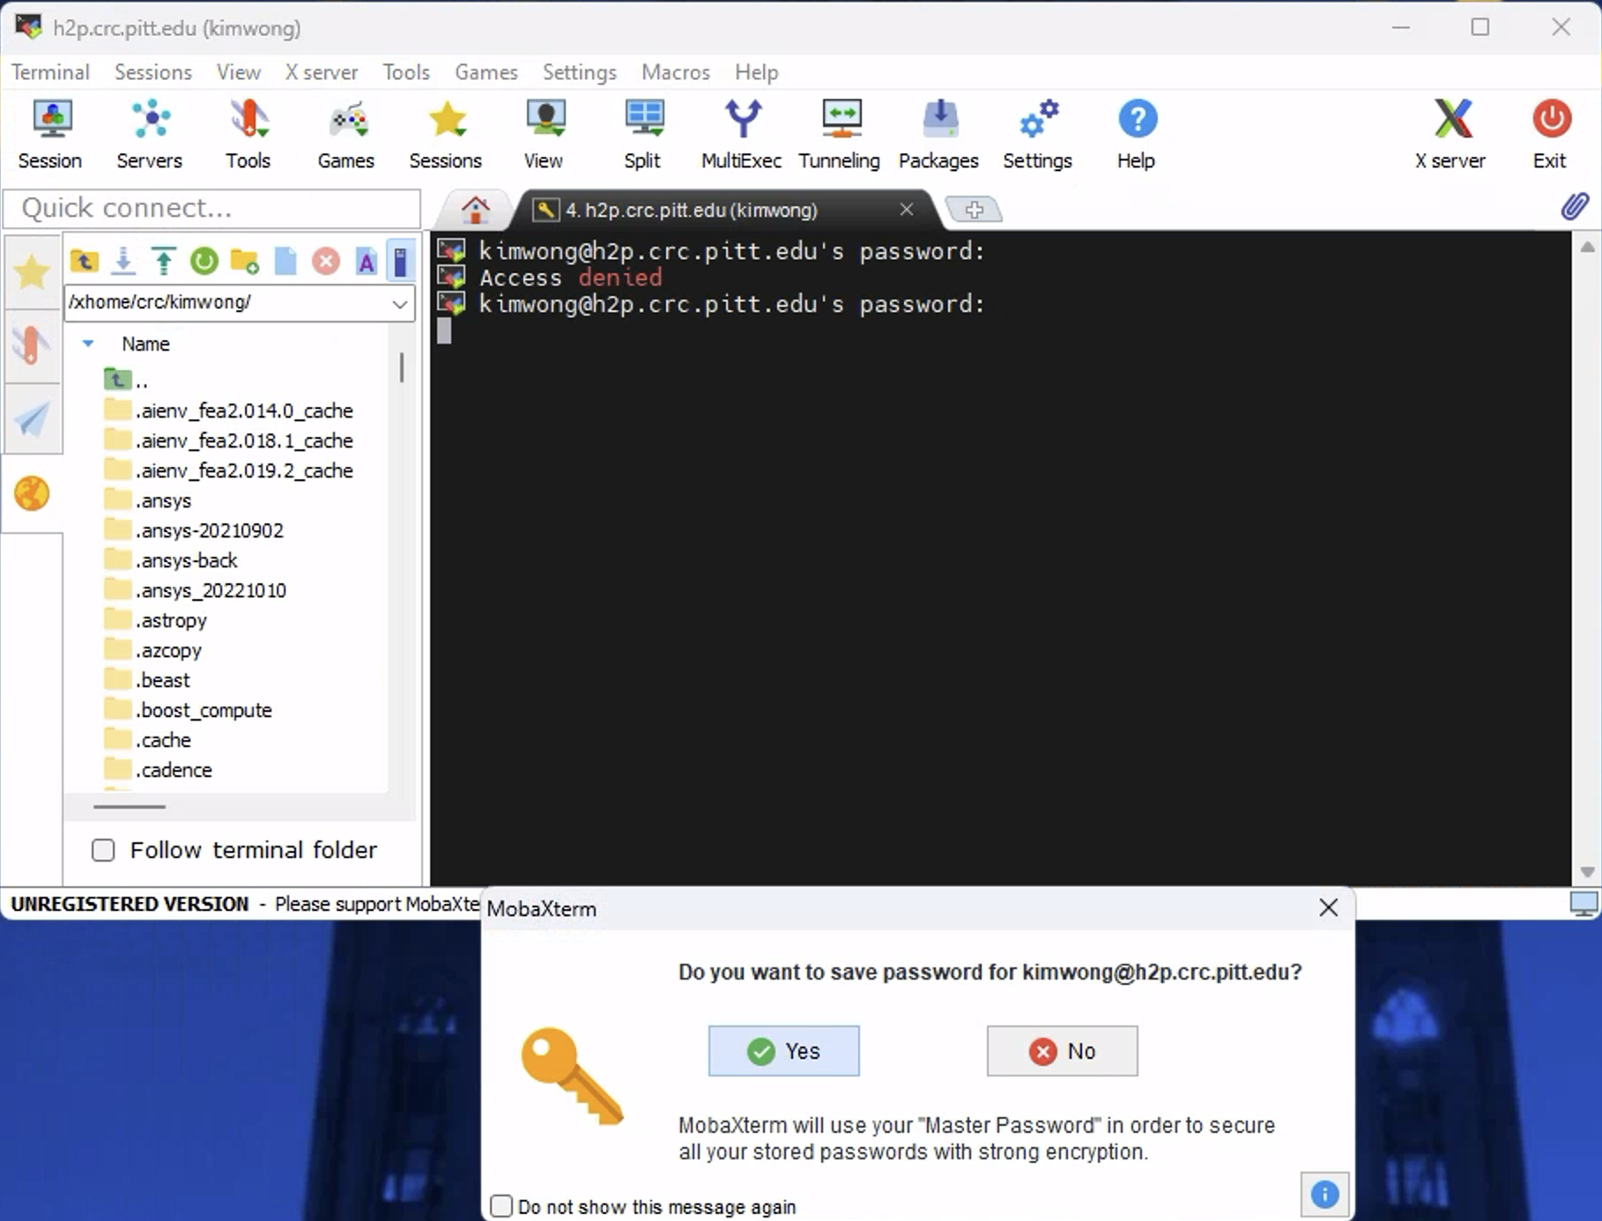
Task: Click the monitor icon in status bar
Action: [x=1583, y=904]
